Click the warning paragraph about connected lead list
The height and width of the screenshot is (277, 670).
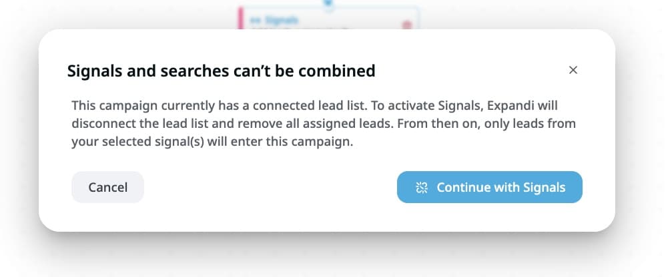(x=314, y=124)
